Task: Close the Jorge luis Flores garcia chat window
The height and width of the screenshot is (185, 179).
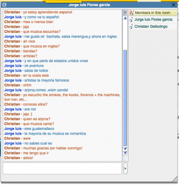Action: 173,5
